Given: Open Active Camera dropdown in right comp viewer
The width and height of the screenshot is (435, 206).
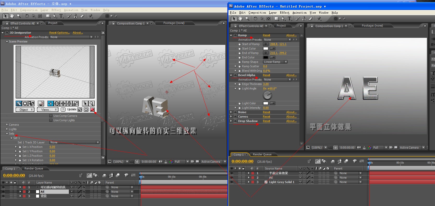Looking at the screenshot, I should pos(412,147).
